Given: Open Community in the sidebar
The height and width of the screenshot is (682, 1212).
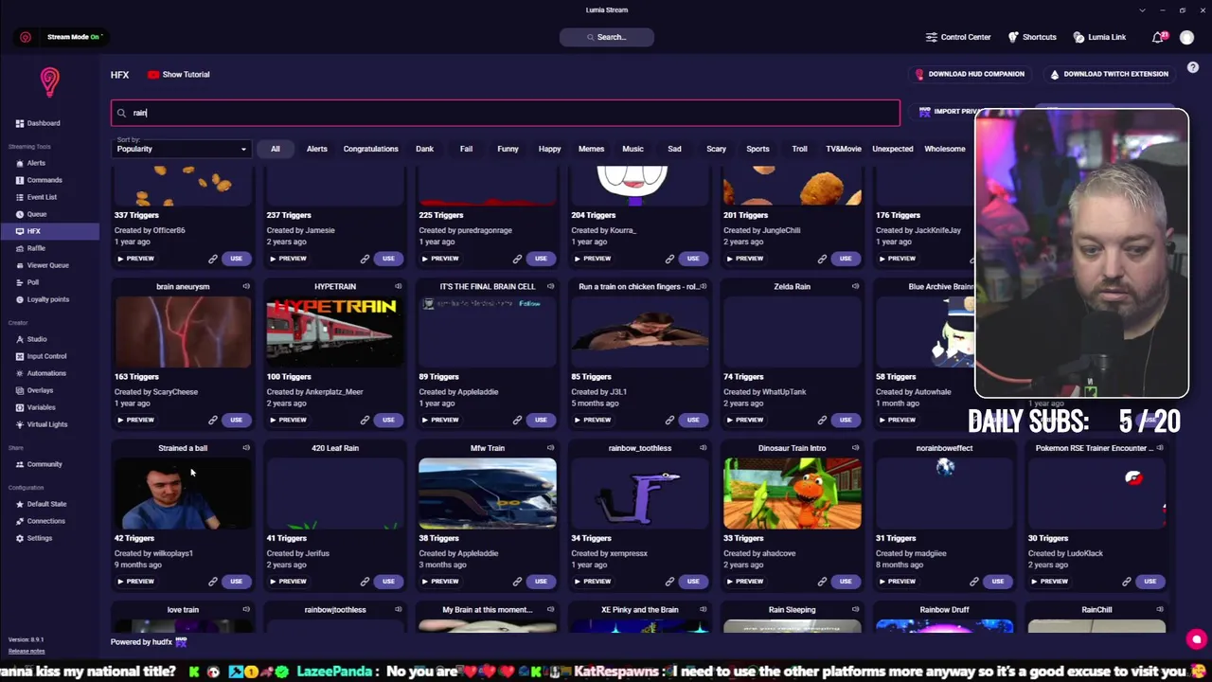Looking at the screenshot, I should click(39, 464).
